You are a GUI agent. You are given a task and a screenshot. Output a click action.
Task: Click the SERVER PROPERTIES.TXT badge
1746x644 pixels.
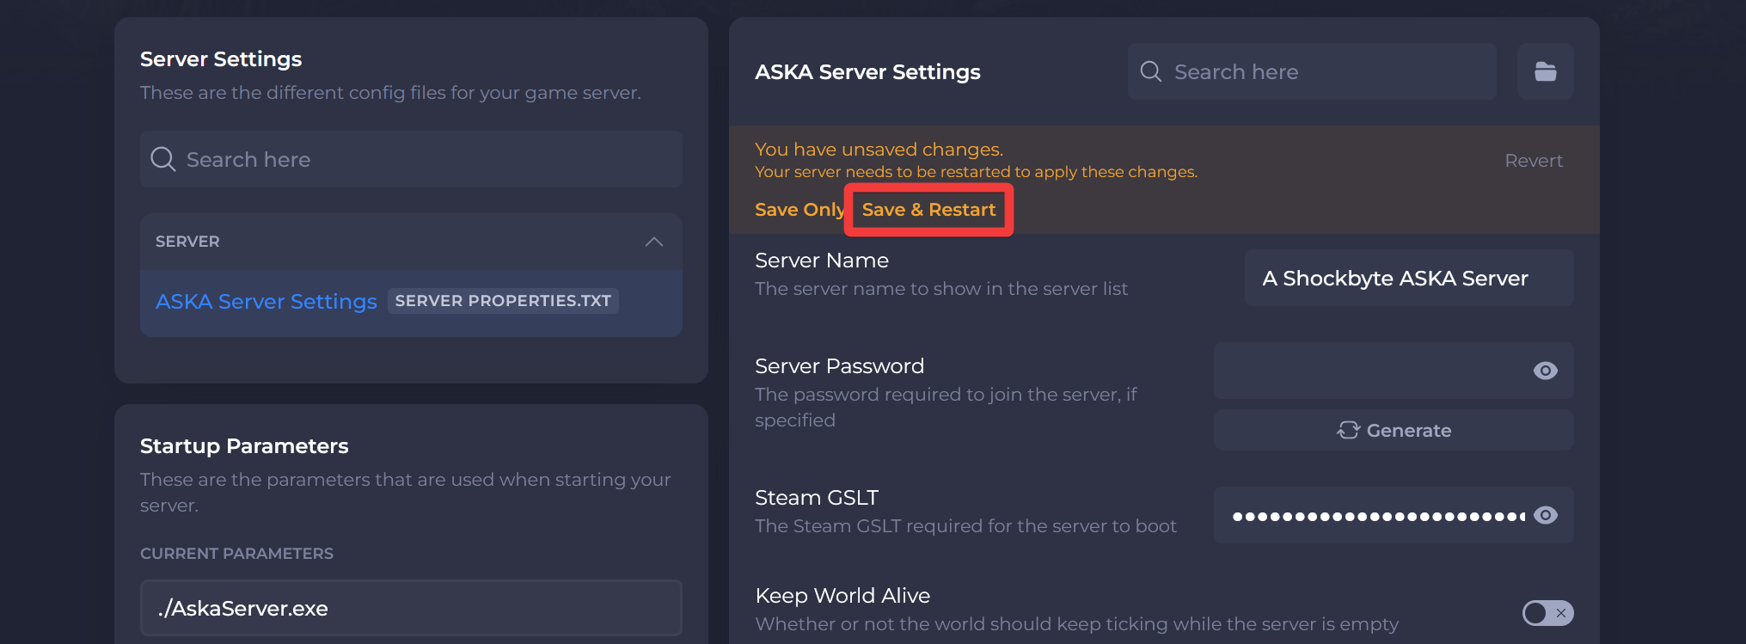pyautogui.click(x=503, y=301)
